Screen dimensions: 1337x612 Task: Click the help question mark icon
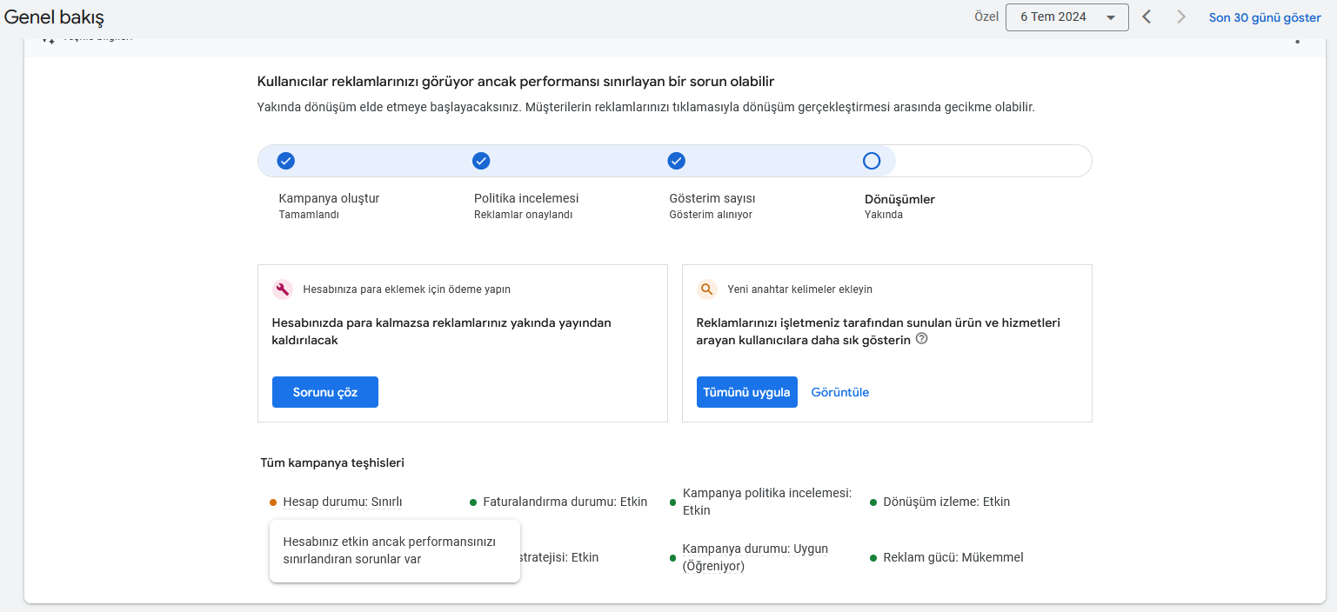(x=922, y=339)
